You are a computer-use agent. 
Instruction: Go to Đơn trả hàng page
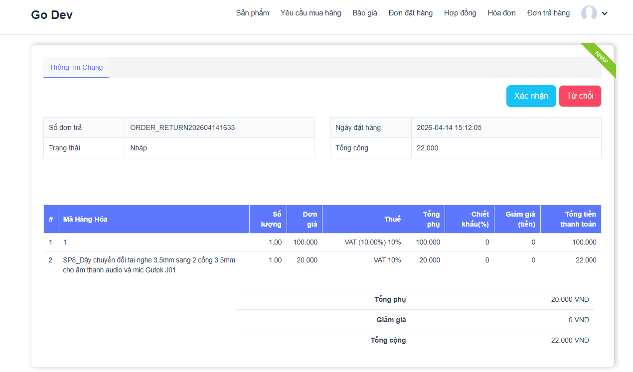[548, 13]
